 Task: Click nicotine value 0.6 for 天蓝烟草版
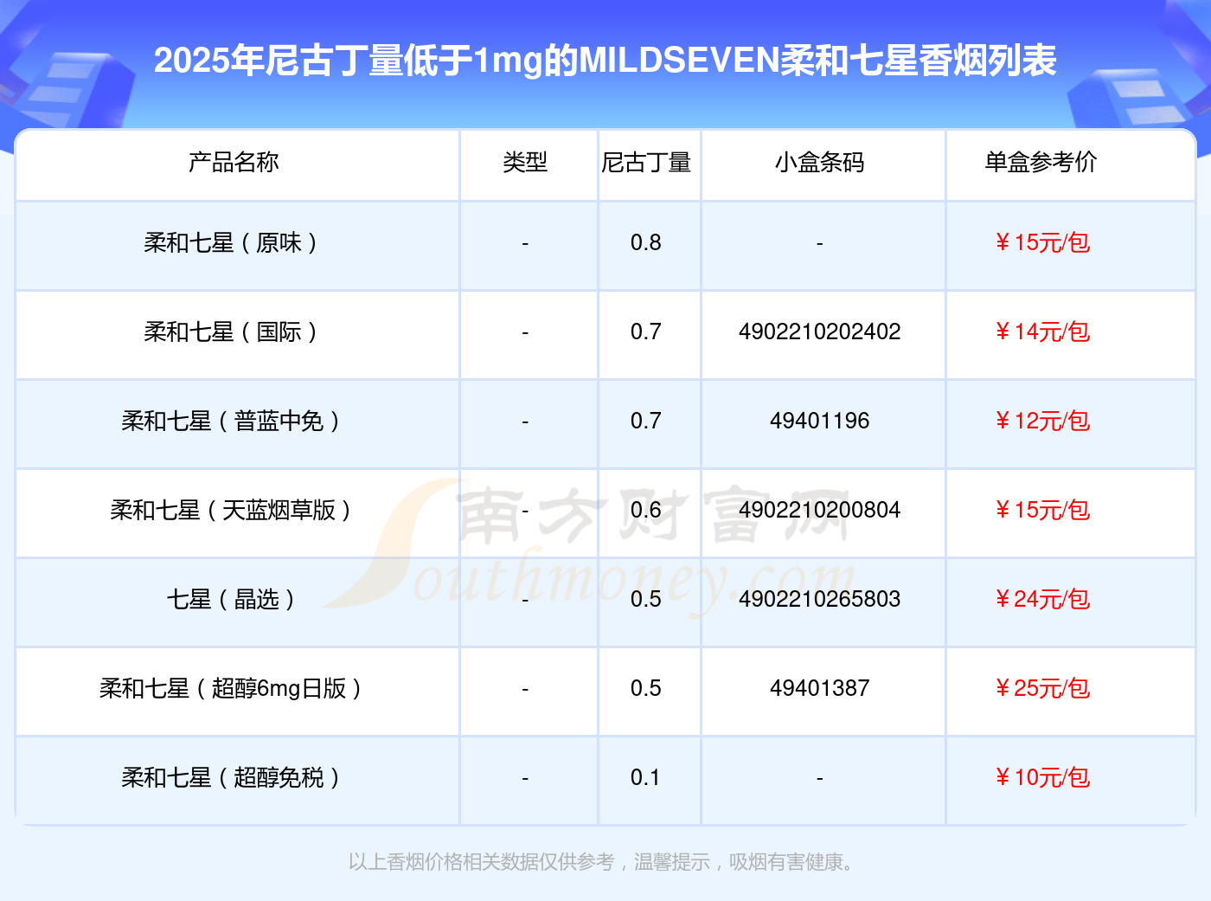(x=646, y=510)
